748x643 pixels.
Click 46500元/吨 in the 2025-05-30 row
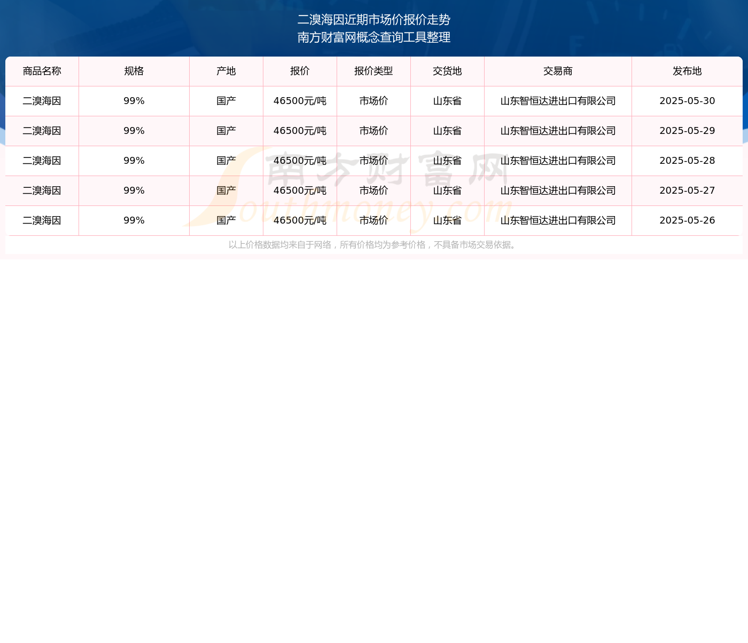(x=300, y=101)
